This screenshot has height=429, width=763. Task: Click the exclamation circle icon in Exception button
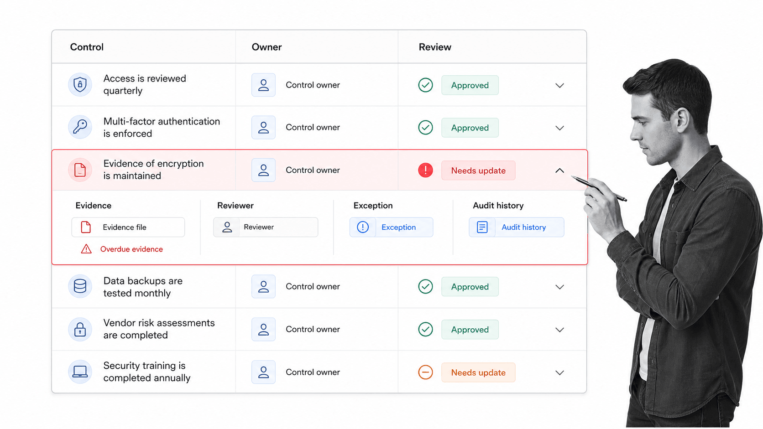coord(363,227)
